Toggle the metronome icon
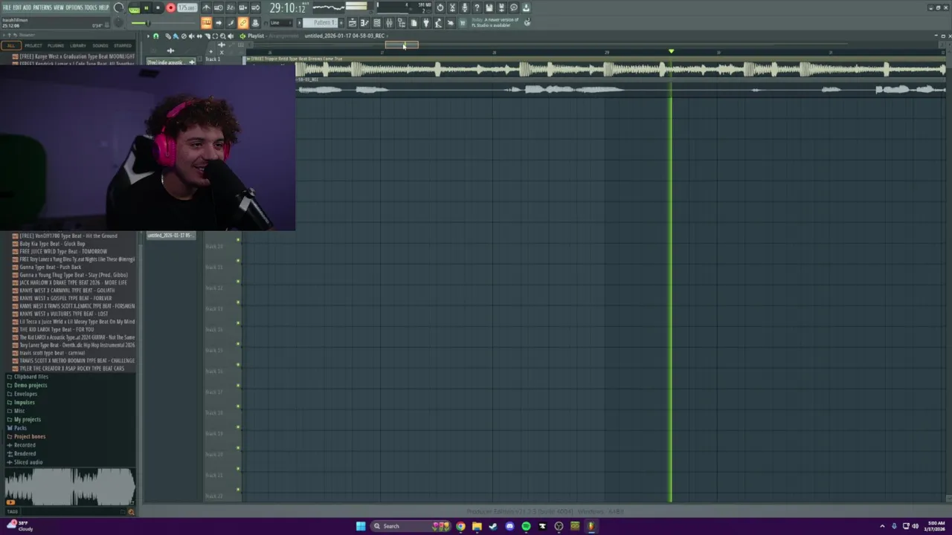 pyautogui.click(x=206, y=7)
